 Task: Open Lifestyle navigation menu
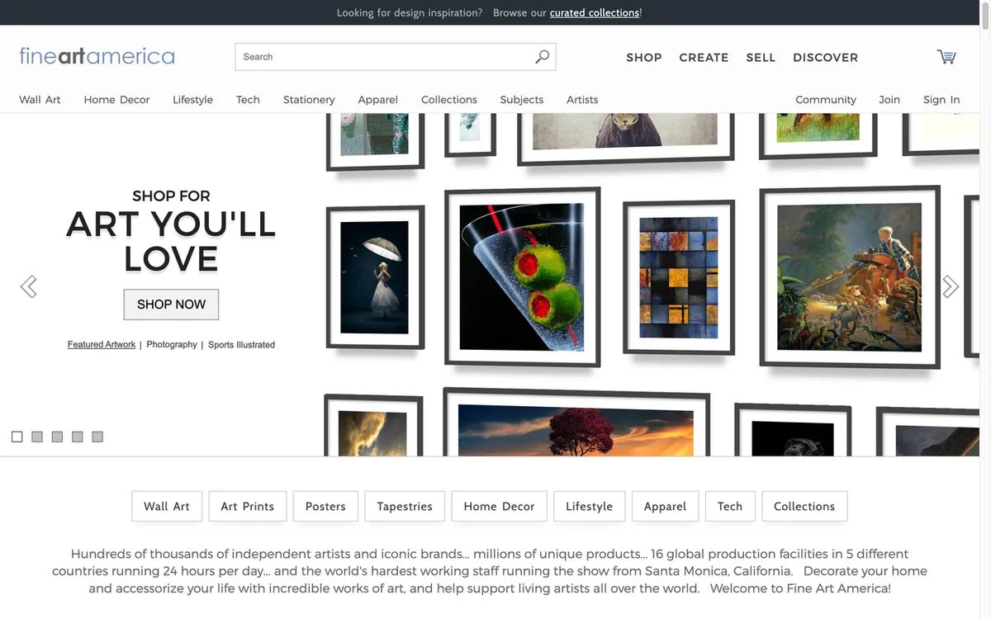193,100
